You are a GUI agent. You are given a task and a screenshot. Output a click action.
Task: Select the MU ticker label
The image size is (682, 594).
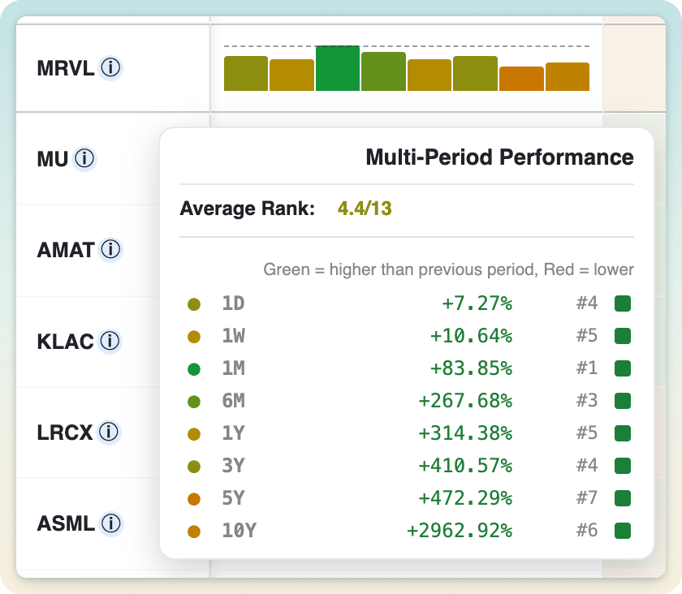click(53, 159)
